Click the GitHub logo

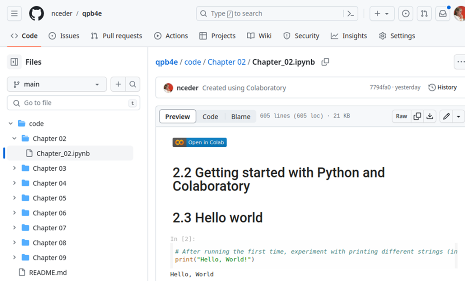coord(36,13)
